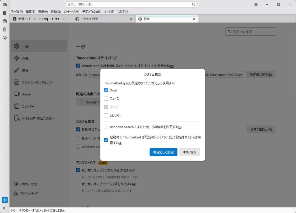Open the Calendar space icon
The image size is (296, 213).
(5, 21)
